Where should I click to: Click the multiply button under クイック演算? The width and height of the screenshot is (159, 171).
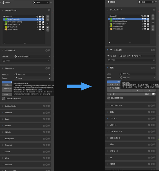coord(113,90)
